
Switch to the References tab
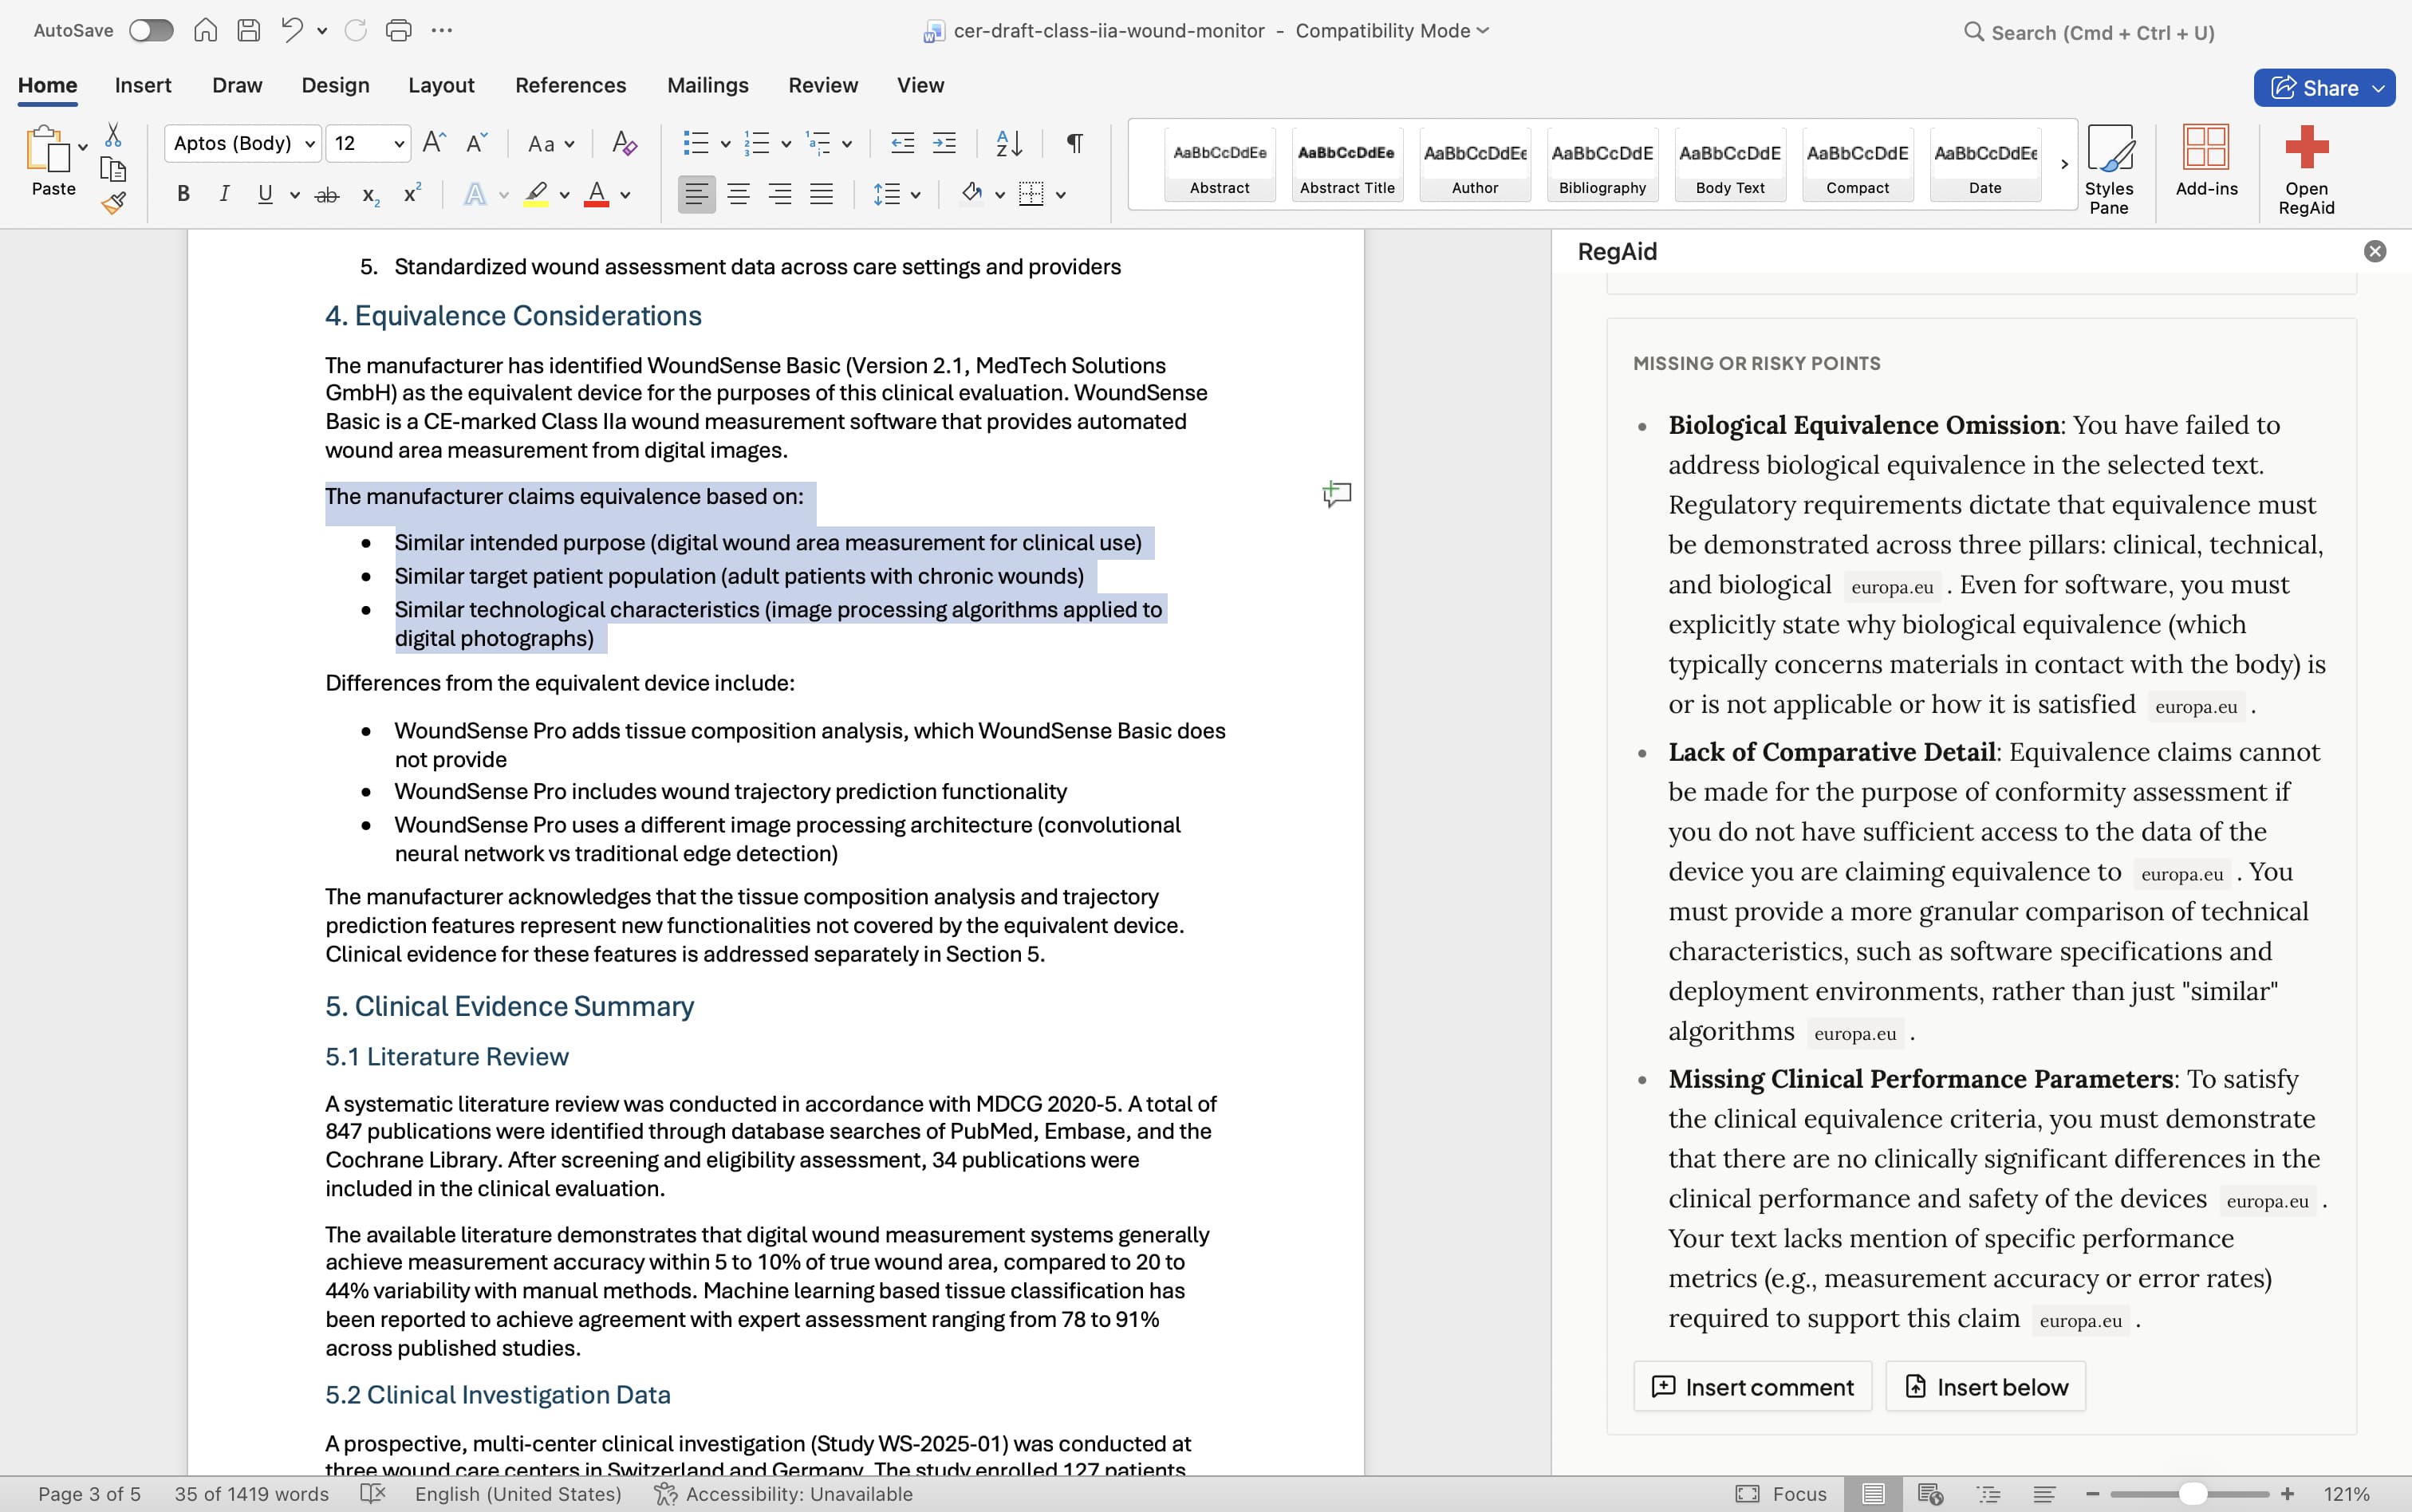pos(571,86)
